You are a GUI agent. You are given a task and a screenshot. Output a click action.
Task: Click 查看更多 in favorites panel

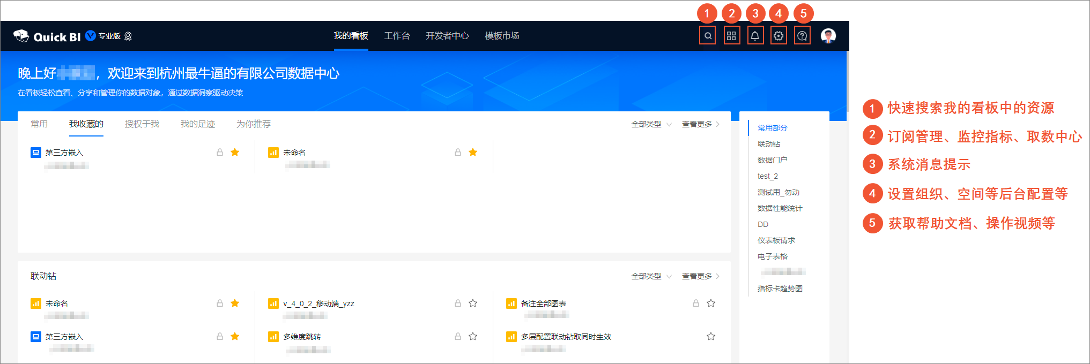coord(701,124)
